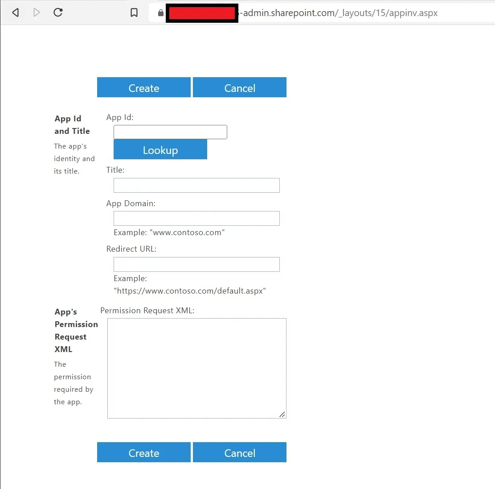Focus the Title input box
Screen dimensions: 495x489
[x=196, y=185]
